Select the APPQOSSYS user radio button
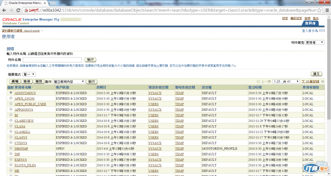This screenshot has width=331, height=176. 11,109
